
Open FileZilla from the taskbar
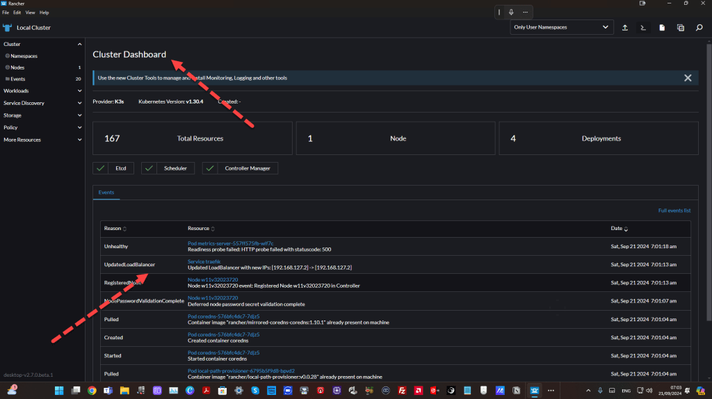(402, 391)
